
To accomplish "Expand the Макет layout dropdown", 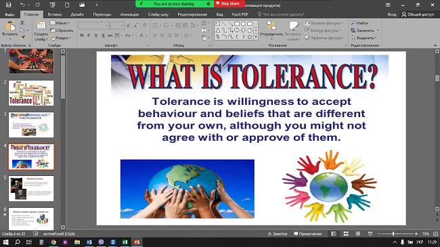I will click(x=60, y=23).
